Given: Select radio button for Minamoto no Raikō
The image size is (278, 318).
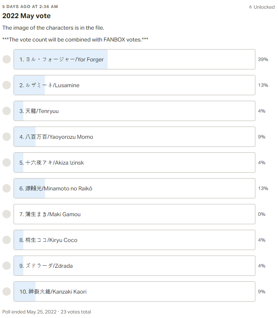Looking at the screenshot, I should coord(7,188).
